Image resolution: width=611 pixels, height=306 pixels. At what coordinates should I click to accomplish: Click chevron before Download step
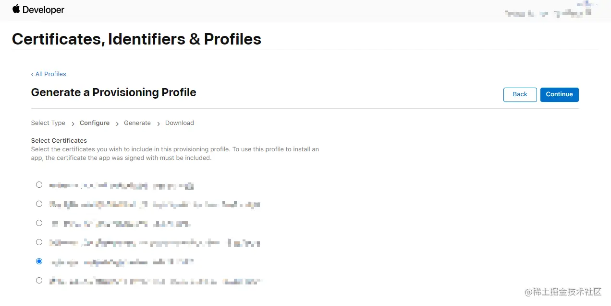(x=158, y=124)
